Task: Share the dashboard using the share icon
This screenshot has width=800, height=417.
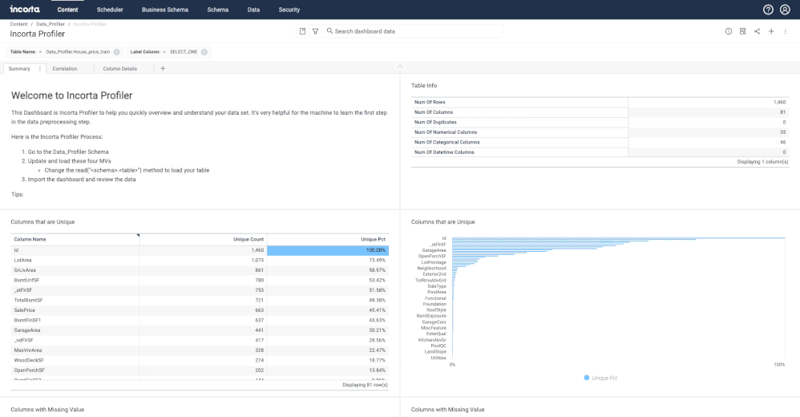Action: click(757, 31)
